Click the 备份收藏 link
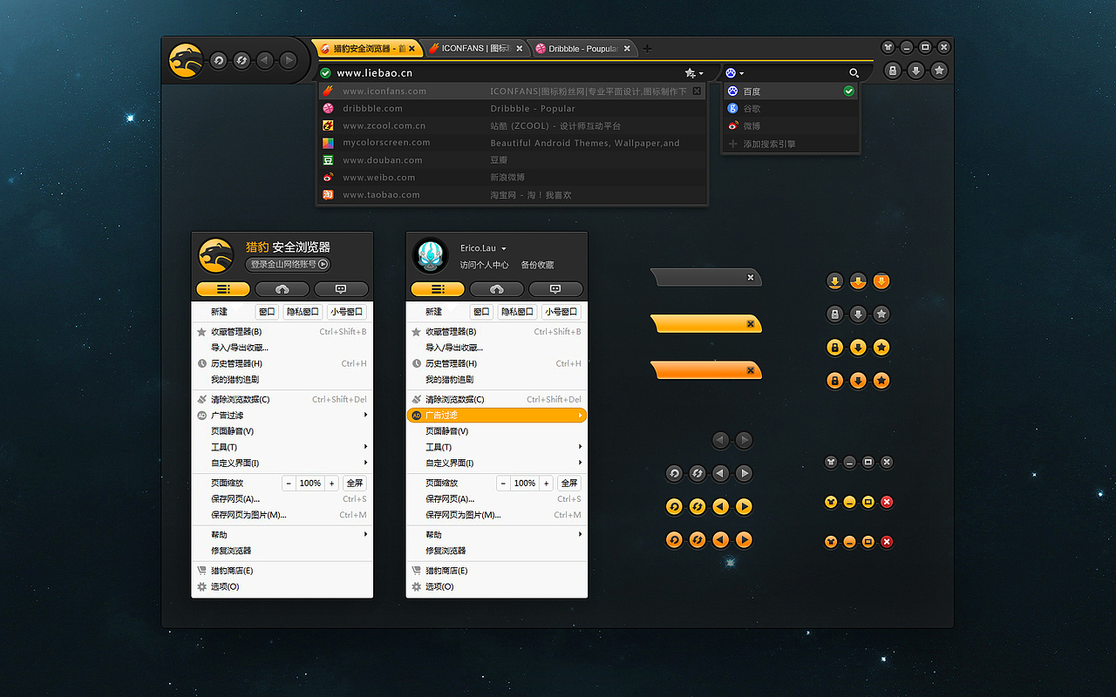The width and height of the screenshot is (1116, 697). point(537,265)
